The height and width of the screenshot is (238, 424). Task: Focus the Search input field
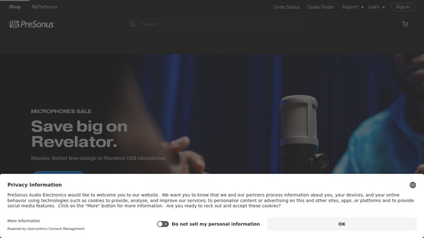222,24
